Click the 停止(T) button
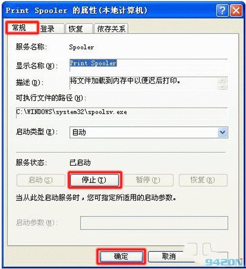 (x=94, y=180)
